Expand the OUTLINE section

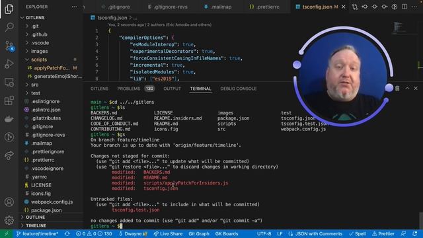[35, 218]
